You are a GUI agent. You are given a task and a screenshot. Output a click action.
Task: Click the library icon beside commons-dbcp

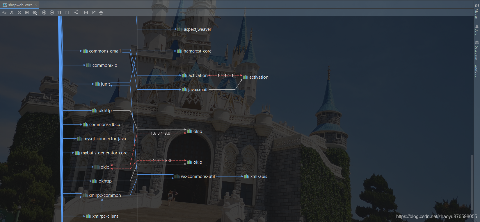click(85, 124)
